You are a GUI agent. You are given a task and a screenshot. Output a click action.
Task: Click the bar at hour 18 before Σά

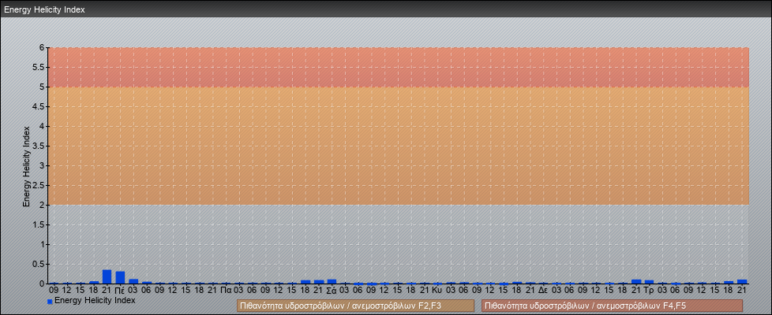pyautogui.click(x=305, y=282)
